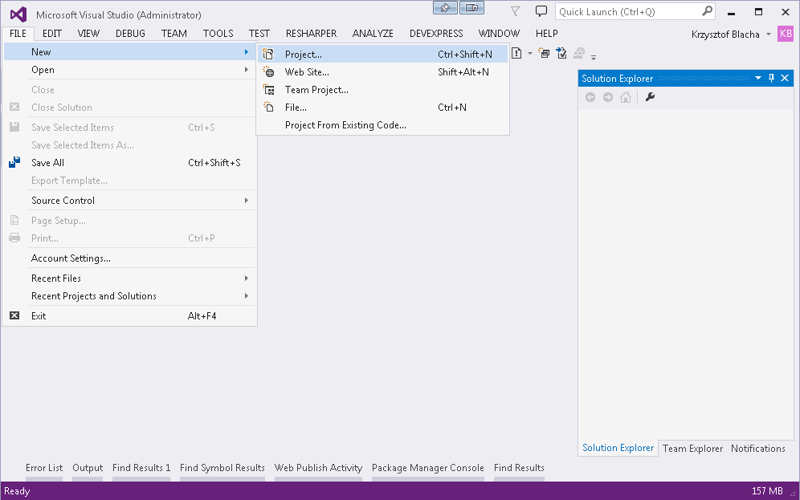The image size is (800, 500).
Task: Click Solution Explorer Back arrow
Action: pyautogui.click(x=590, y=97)
